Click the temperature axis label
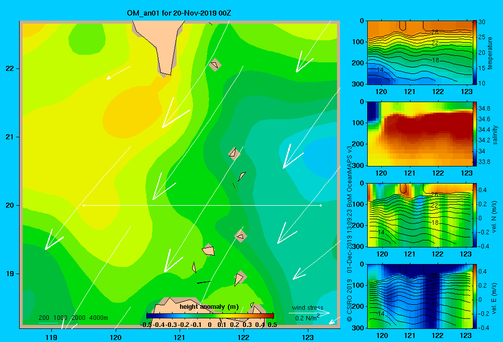The width and height of the screenshot is (503, 342). 490,53
